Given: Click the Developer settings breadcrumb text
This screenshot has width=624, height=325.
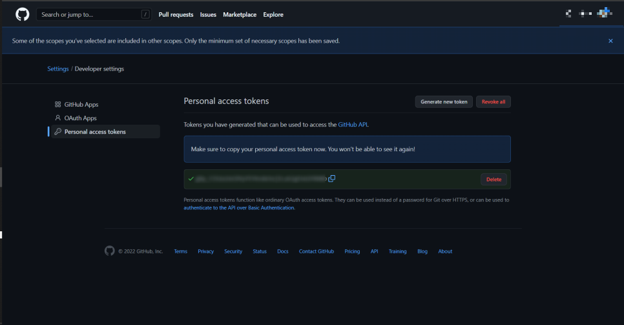Looking at the screenshot, I should 99,68.
